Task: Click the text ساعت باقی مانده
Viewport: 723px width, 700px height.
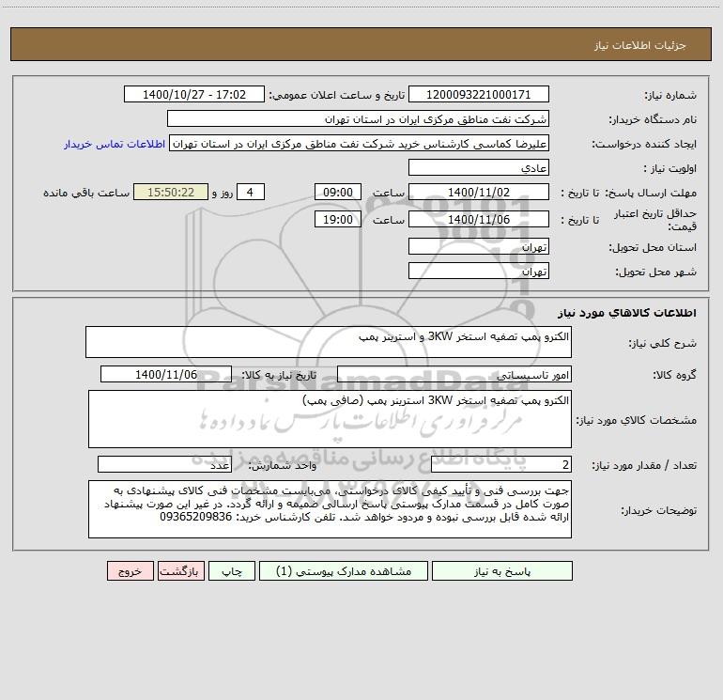Action: click(86, 193)
